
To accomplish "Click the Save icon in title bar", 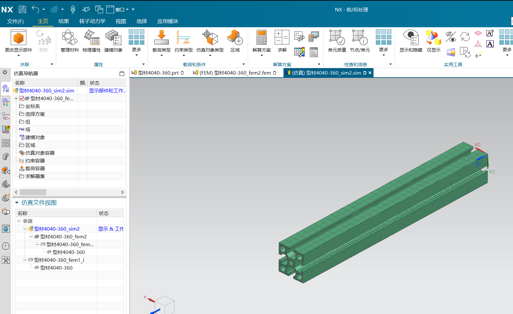I will tap(22, 9).
